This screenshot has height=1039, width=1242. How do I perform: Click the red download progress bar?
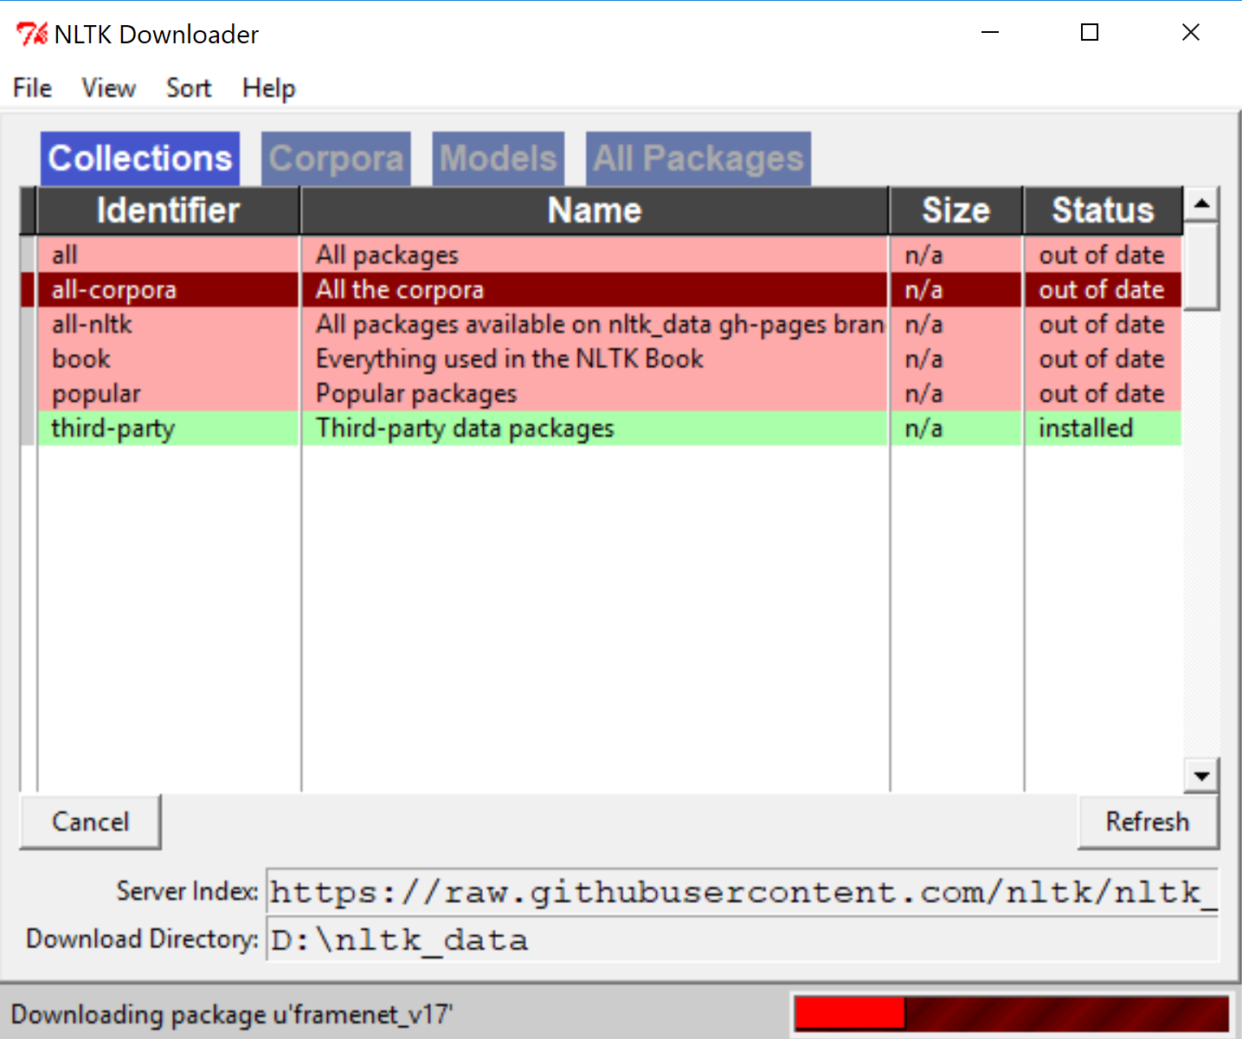click(1012, 1014)
